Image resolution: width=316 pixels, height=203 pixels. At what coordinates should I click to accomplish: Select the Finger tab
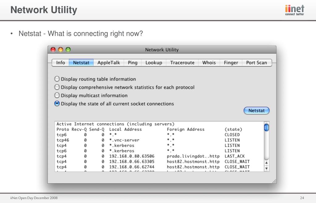(x=231, y=63)
